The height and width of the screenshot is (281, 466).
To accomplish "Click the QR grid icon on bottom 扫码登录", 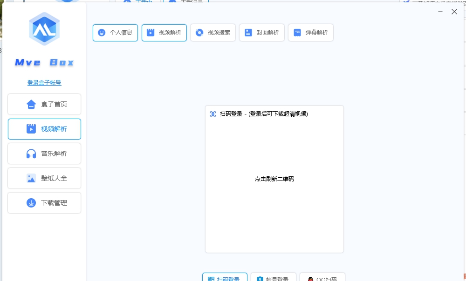I will [x=211, y=279].
